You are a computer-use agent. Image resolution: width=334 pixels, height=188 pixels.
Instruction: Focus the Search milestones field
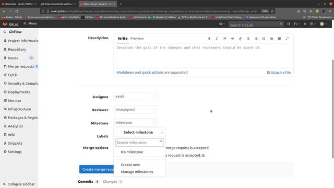coord(139,143)
